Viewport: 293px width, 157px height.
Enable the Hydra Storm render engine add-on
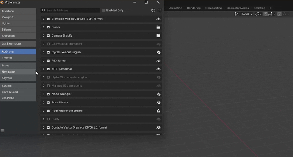tap(48, 77)
